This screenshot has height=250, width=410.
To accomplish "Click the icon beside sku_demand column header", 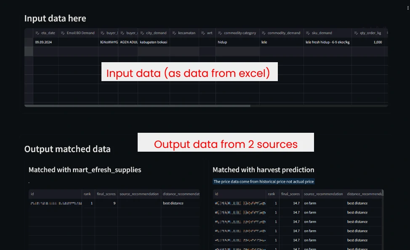I will [x=308, y=33].
